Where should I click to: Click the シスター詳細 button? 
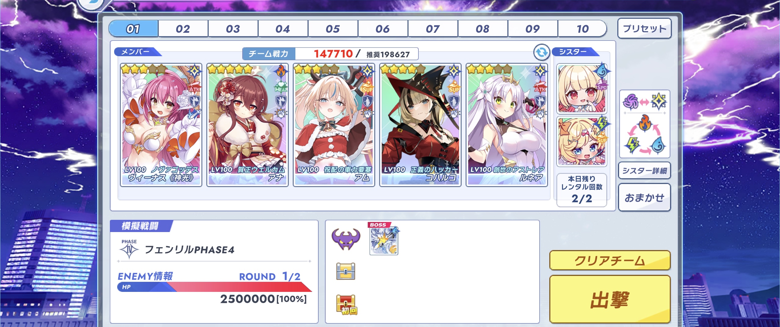(645, 170)
